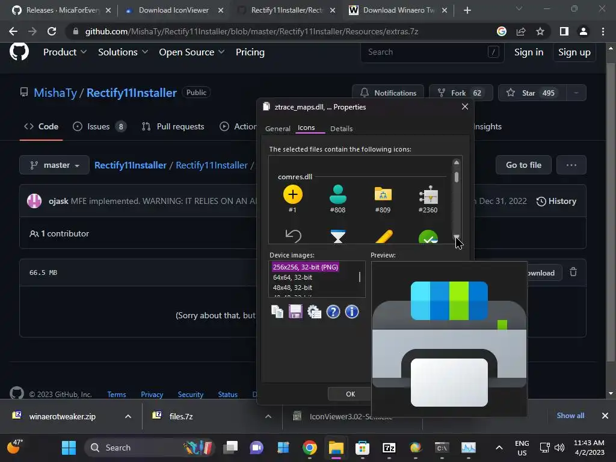Open the MishaTy user link
The height and width of the screenshot is (462, 616).
(55, 93)
